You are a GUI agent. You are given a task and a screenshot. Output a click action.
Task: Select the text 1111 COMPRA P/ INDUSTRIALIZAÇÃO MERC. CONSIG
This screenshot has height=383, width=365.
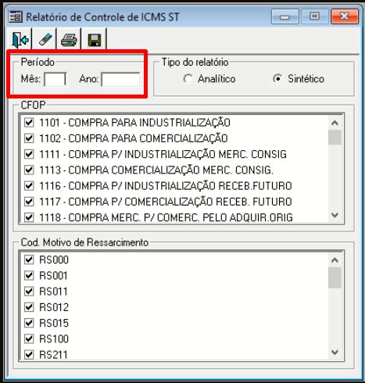click(163, 154)
